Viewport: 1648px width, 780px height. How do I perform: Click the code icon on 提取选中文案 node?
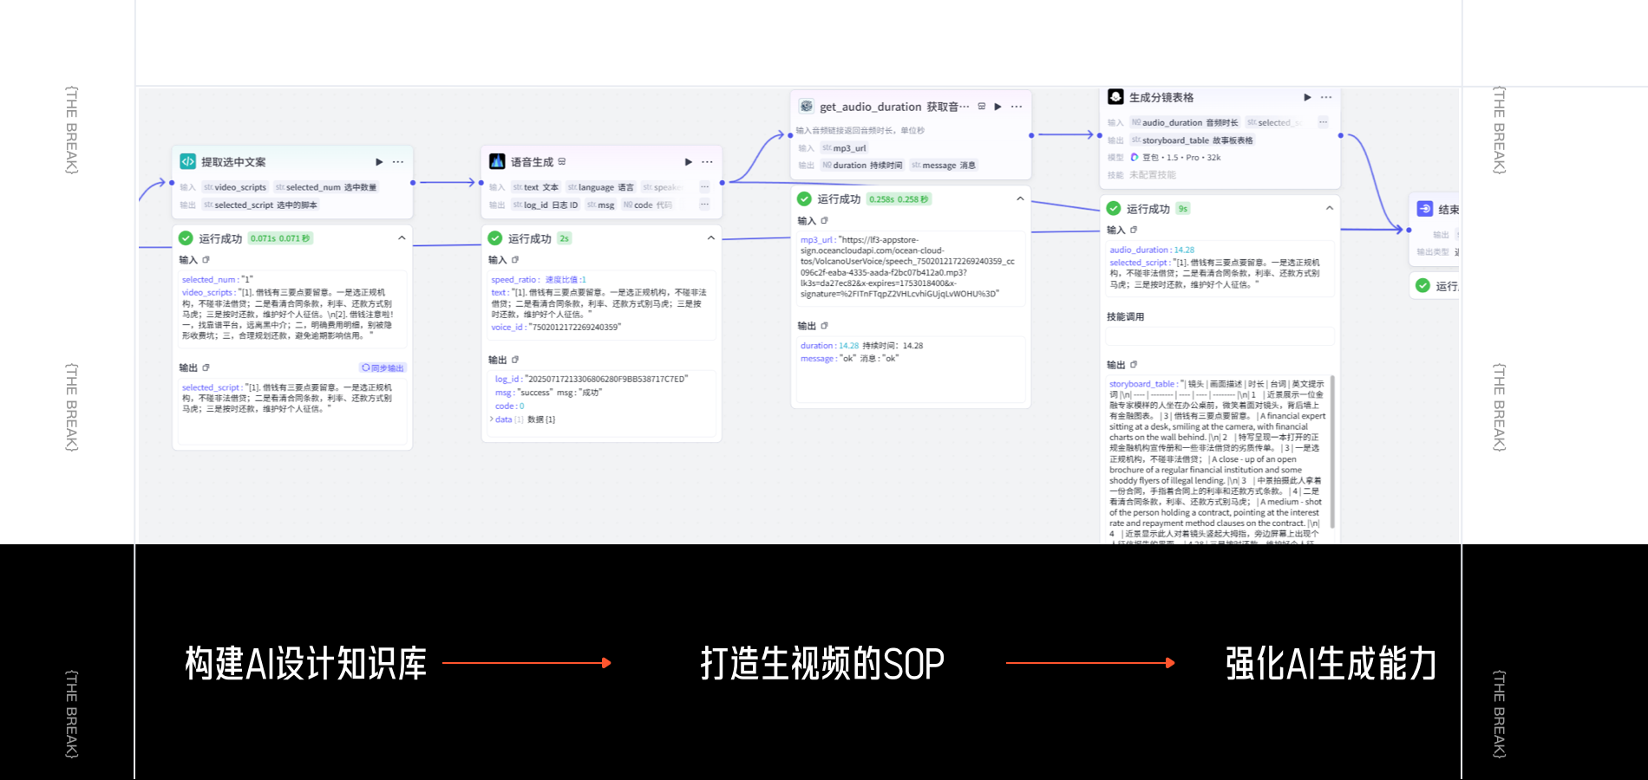click(186, 161)
